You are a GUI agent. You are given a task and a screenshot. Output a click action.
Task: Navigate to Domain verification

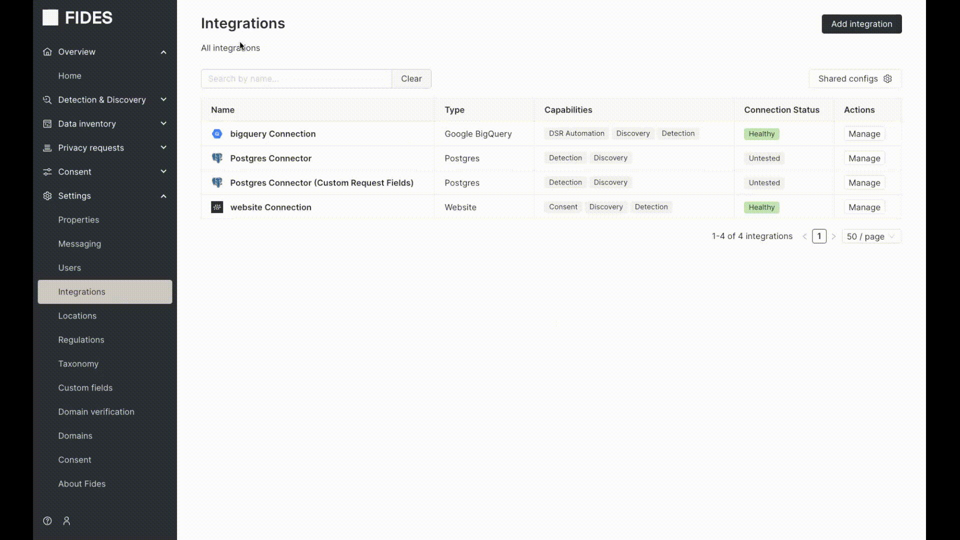[96, 412]
